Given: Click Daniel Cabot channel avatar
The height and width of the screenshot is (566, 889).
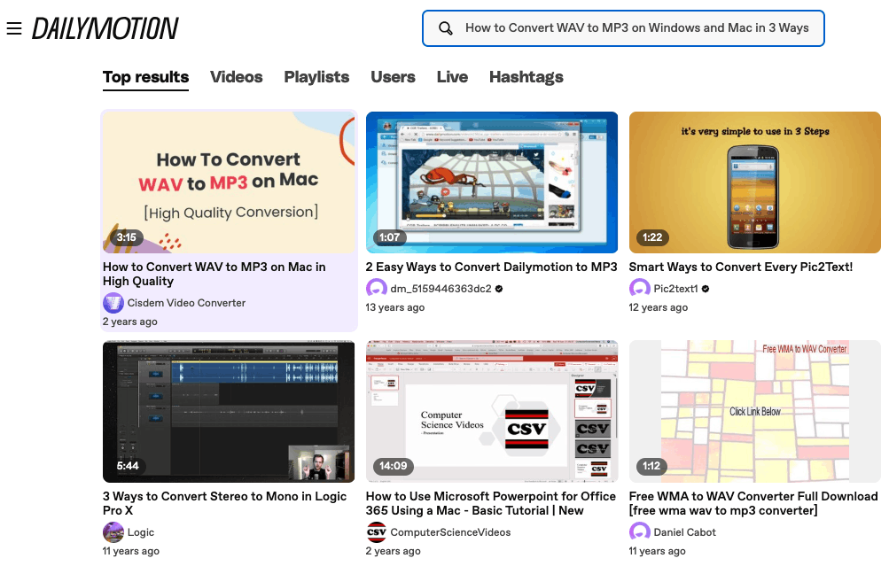Looking at the screenshot, I should tap(640, 532).
